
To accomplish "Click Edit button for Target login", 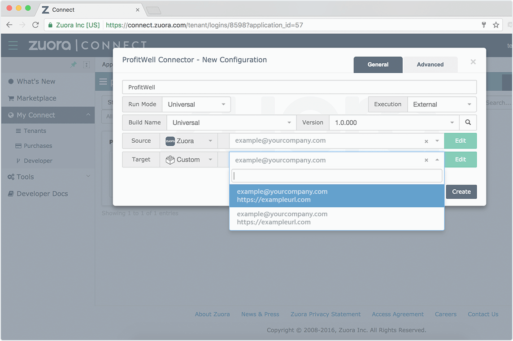I will [461, 159].
